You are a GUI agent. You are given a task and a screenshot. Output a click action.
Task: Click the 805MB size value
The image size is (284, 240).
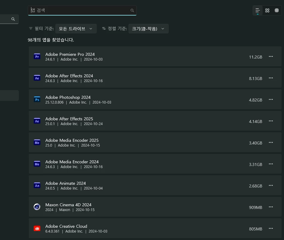(256, 229)
